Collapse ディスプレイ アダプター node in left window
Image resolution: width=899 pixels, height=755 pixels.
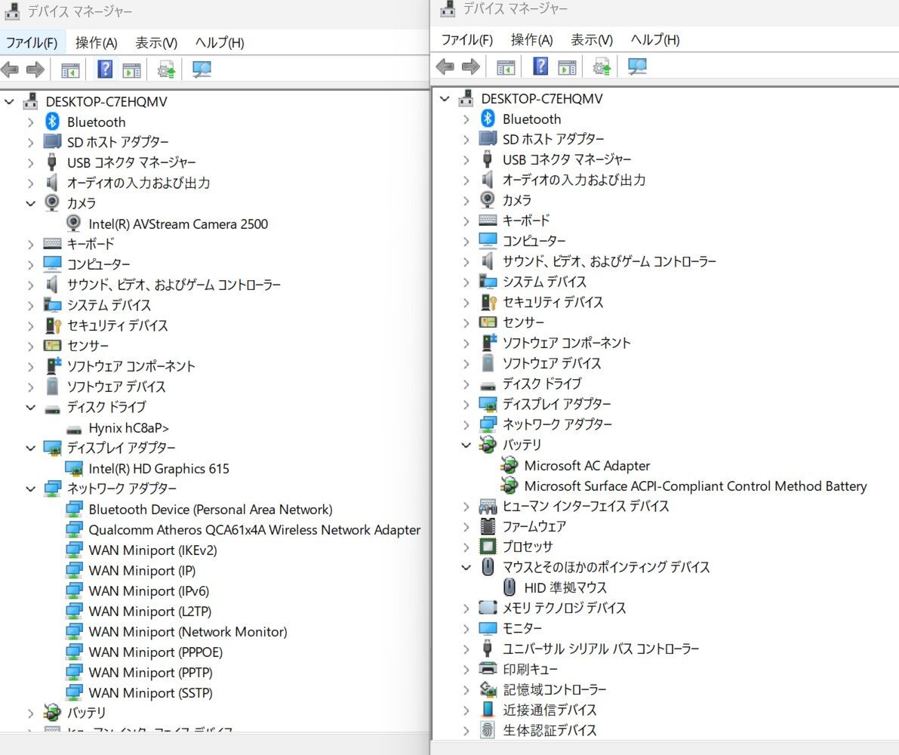(30, 448)
